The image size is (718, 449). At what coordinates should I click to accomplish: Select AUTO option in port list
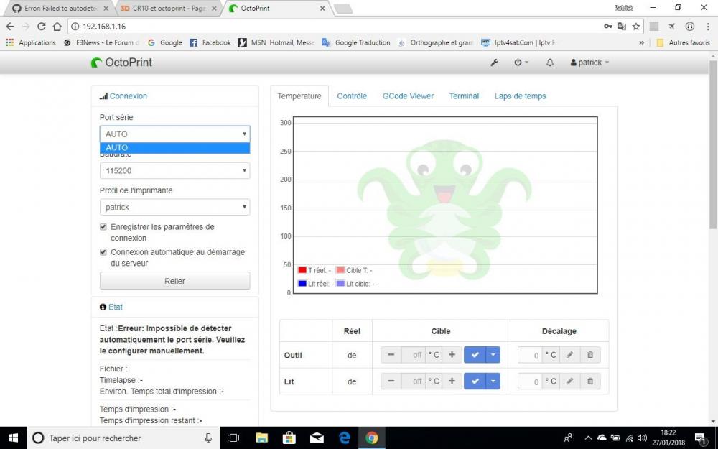[175, 147]
